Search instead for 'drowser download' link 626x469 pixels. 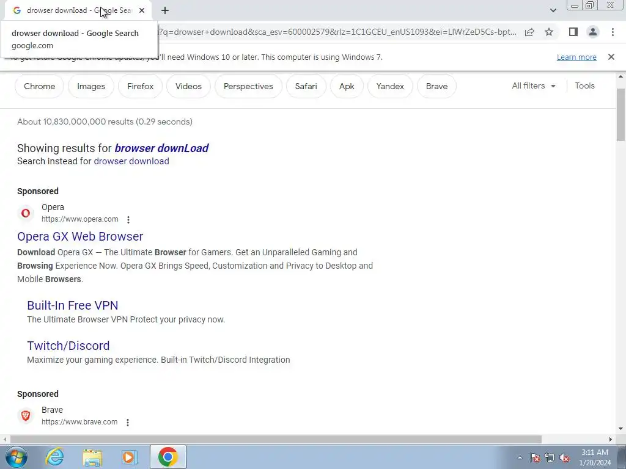[x=131, y=161]
